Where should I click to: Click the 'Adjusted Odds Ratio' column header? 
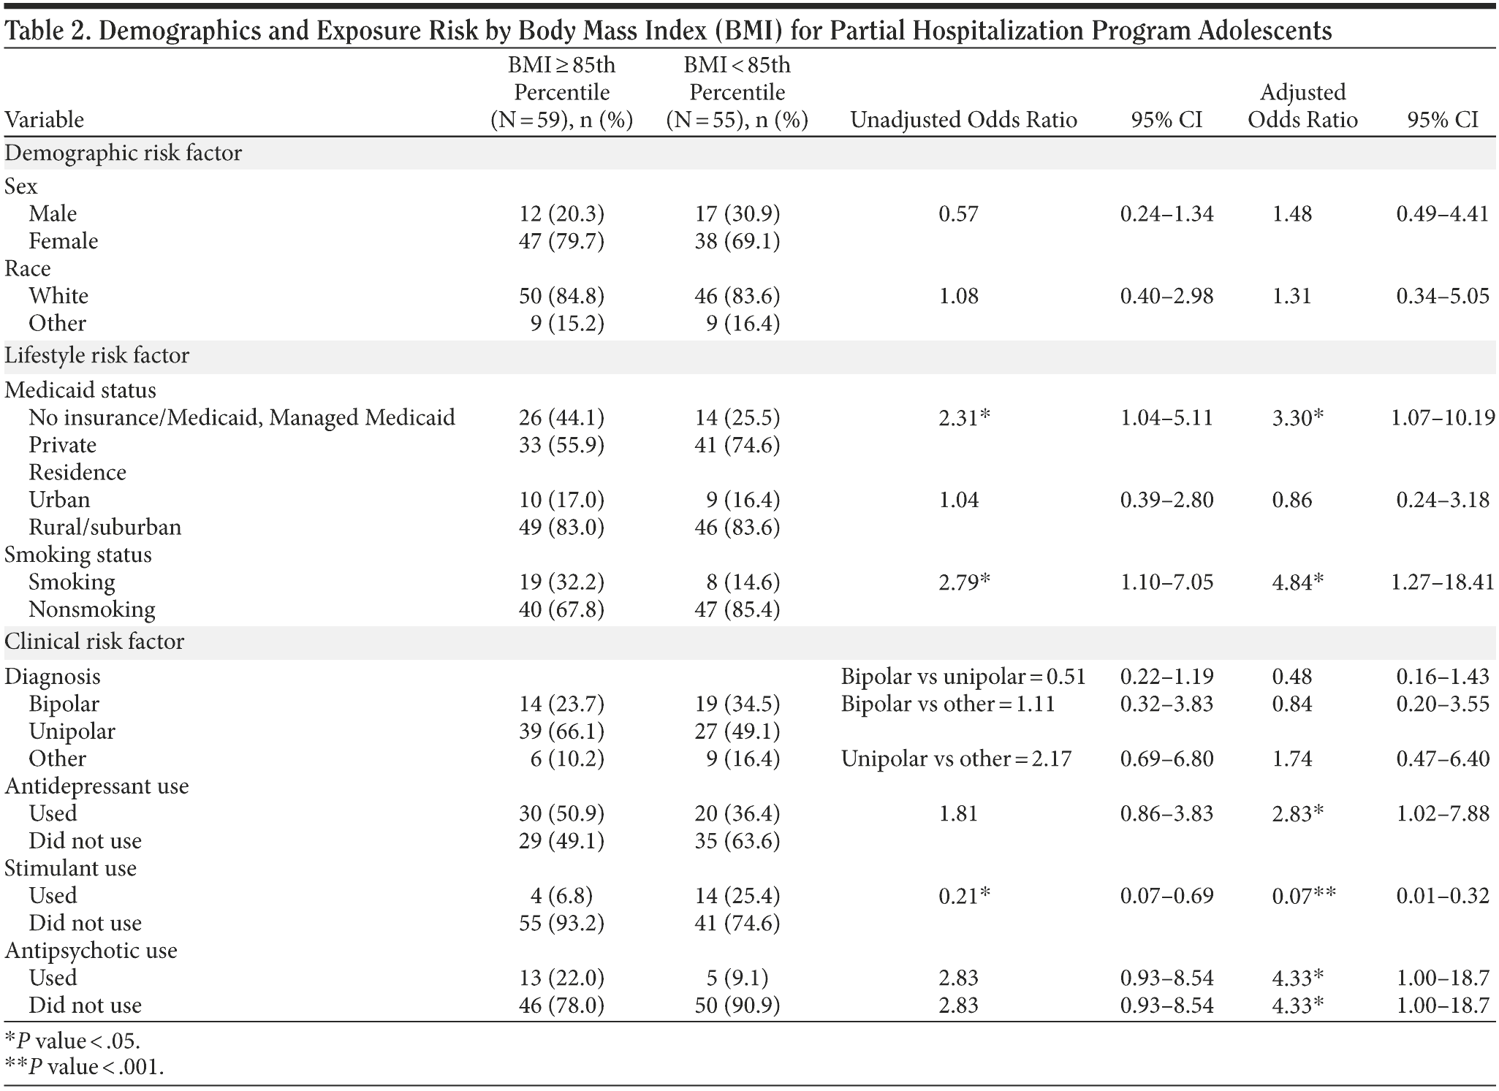pos(1302,106)
